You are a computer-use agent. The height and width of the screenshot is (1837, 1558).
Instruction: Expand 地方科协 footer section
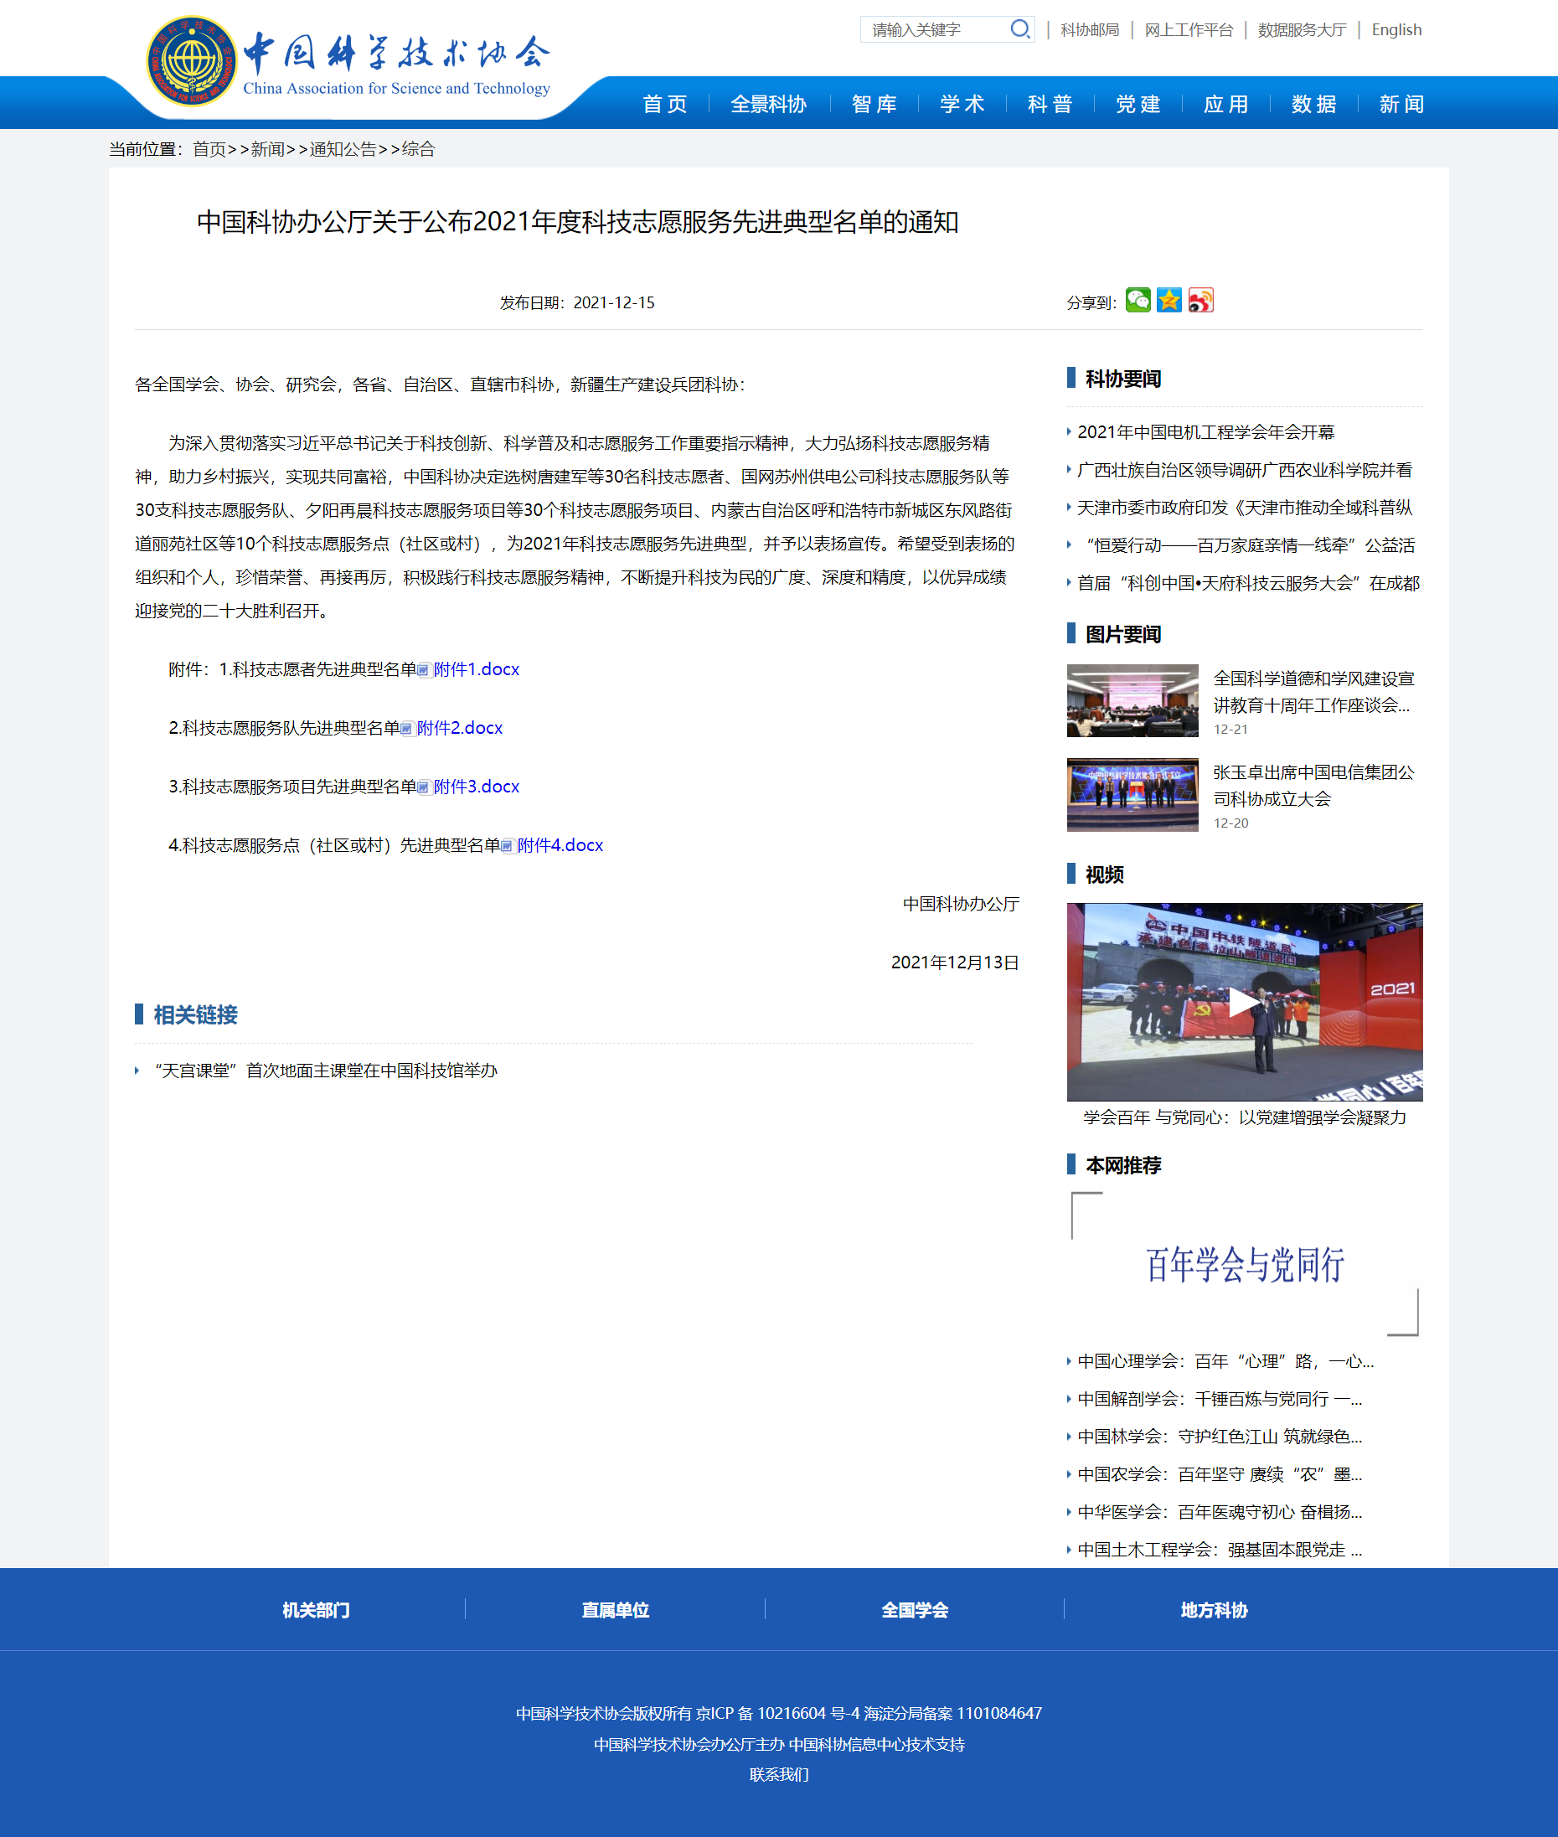(x=1214, y=1610)
